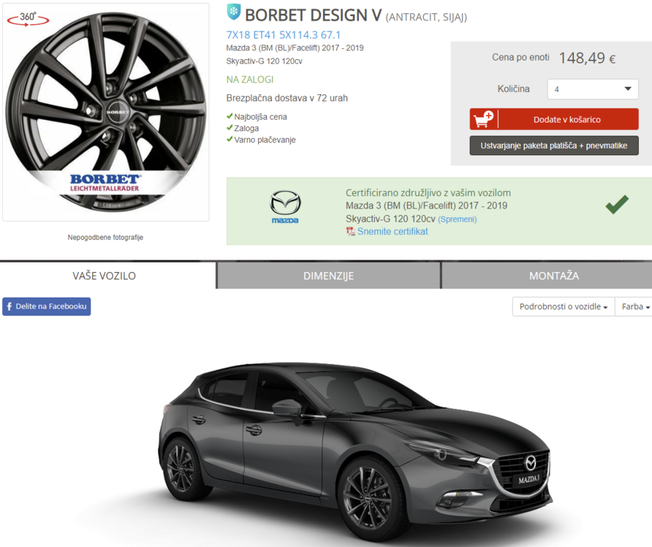Click Brezplačna dostava v 72 urah text
The width and height of the screenshot is (652, 547).
pyautogui.click(x=287, y=98)
